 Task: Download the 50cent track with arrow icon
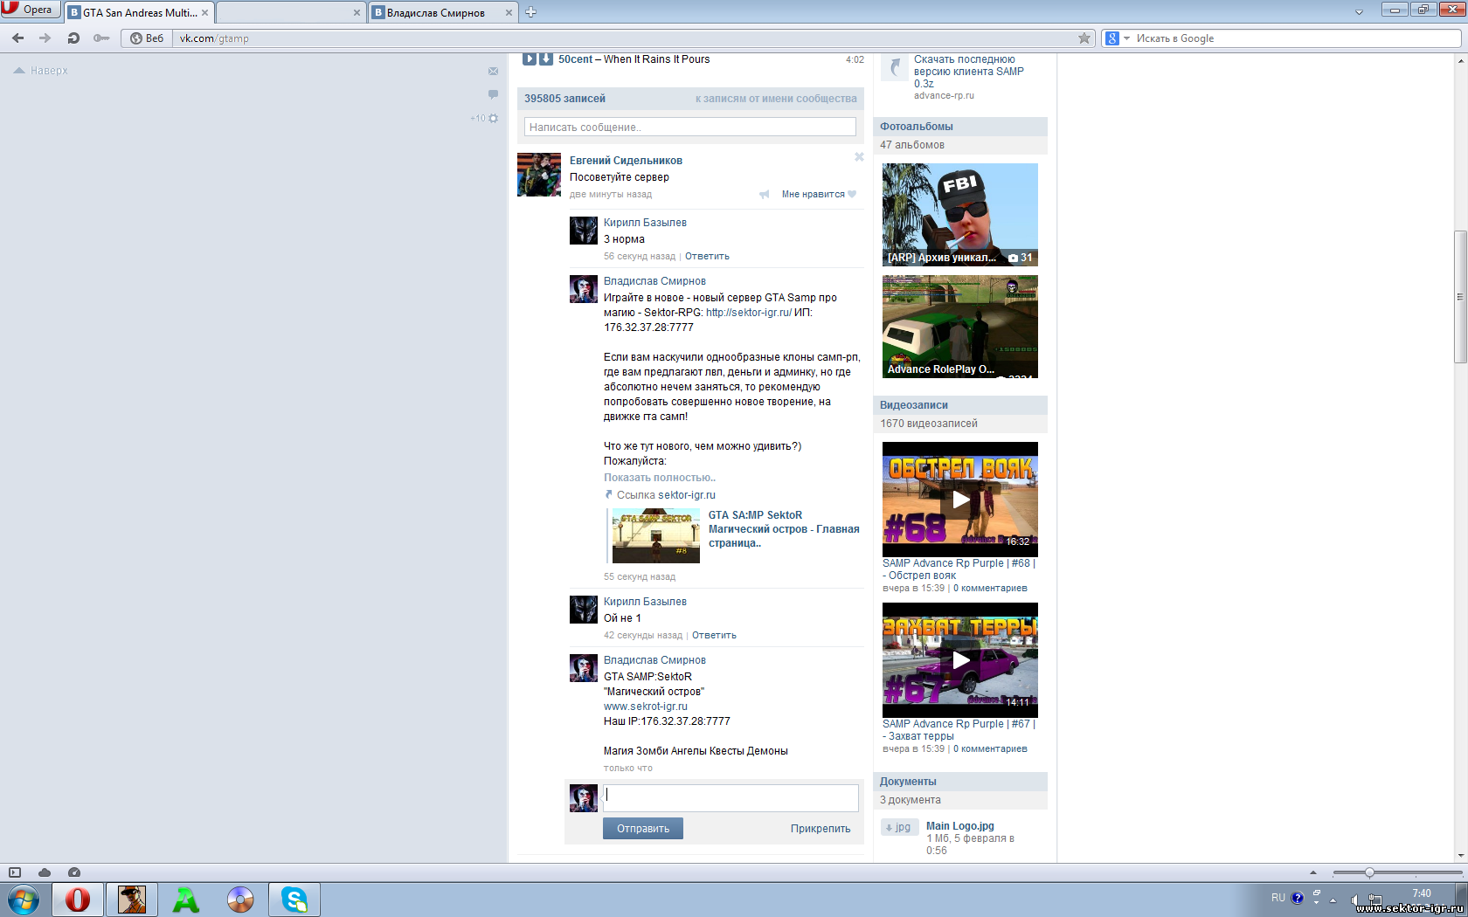point(545,59)
